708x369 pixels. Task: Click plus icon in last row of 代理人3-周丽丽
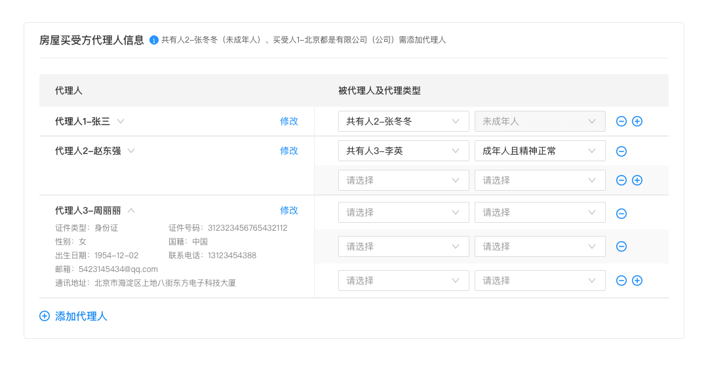tap(637, 281)
